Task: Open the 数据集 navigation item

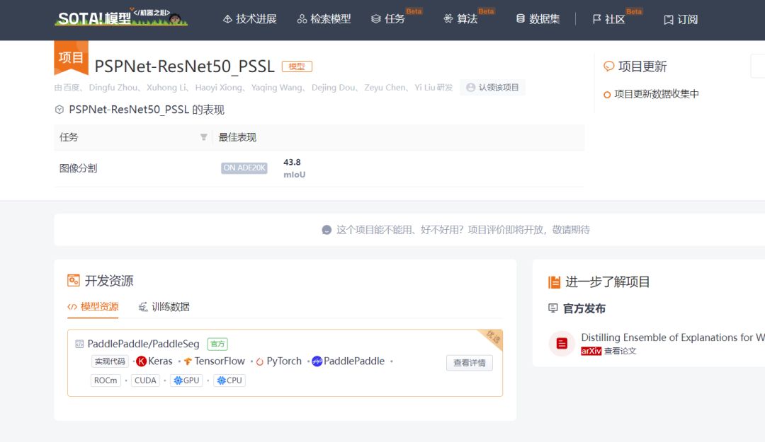Action: pos(538,19)
